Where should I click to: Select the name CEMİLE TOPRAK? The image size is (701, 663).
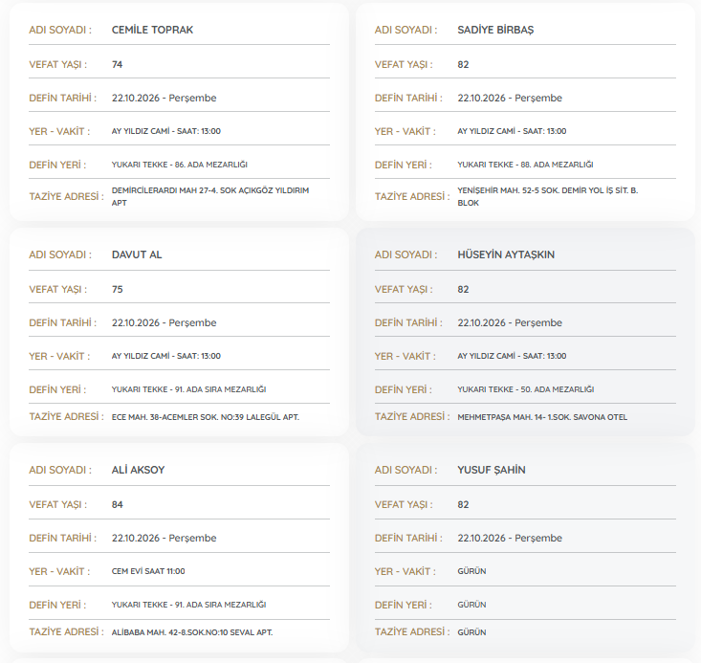point(152,30)
